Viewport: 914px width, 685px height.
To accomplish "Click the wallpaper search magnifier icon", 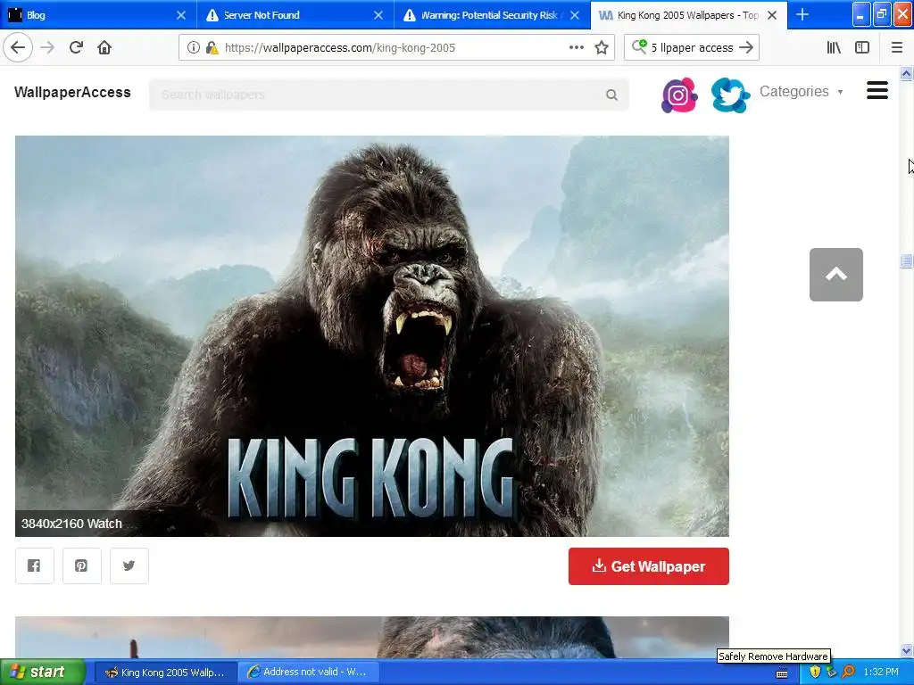I will click(611, 95).
